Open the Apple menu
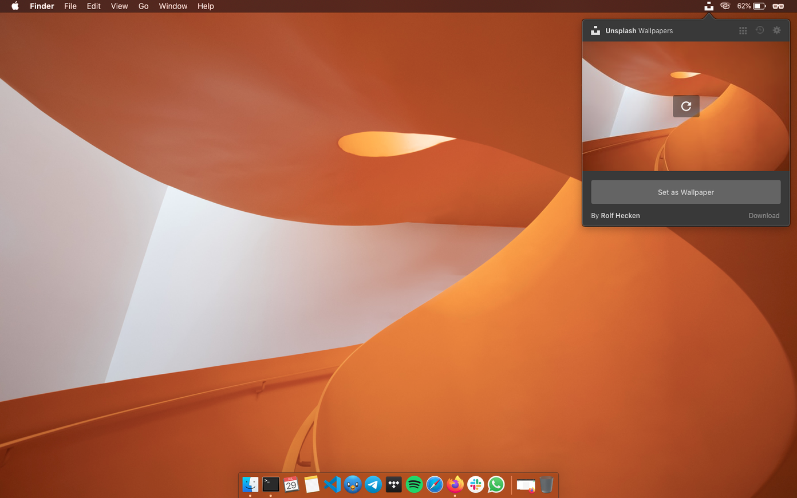797x498 pixels. (x=14, y=6)
